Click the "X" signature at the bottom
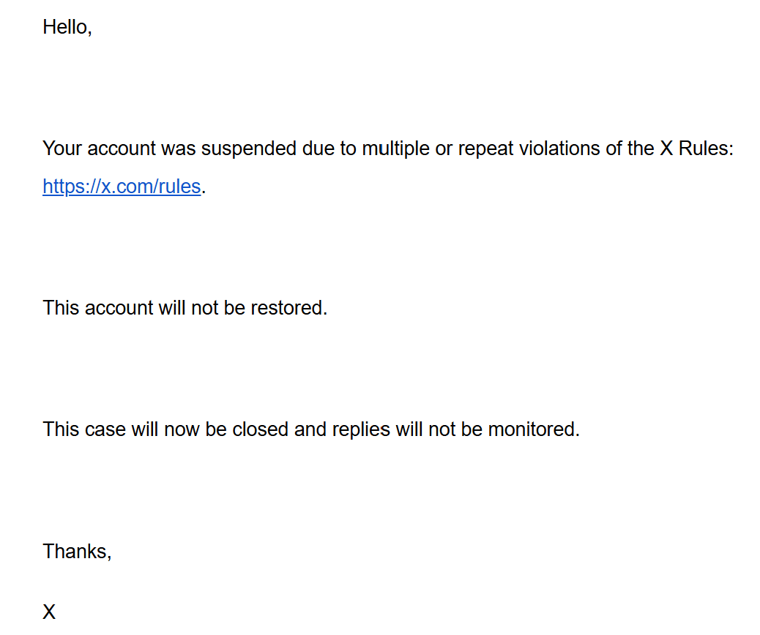760x635 pixels. tap(49, 612)
